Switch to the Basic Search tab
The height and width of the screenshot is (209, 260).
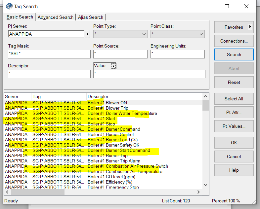tap(20, 17)
